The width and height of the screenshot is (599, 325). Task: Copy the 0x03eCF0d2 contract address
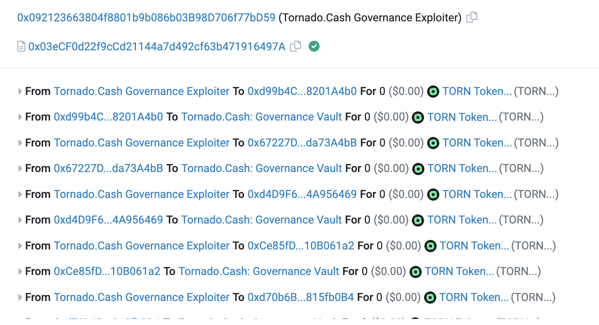295,47
